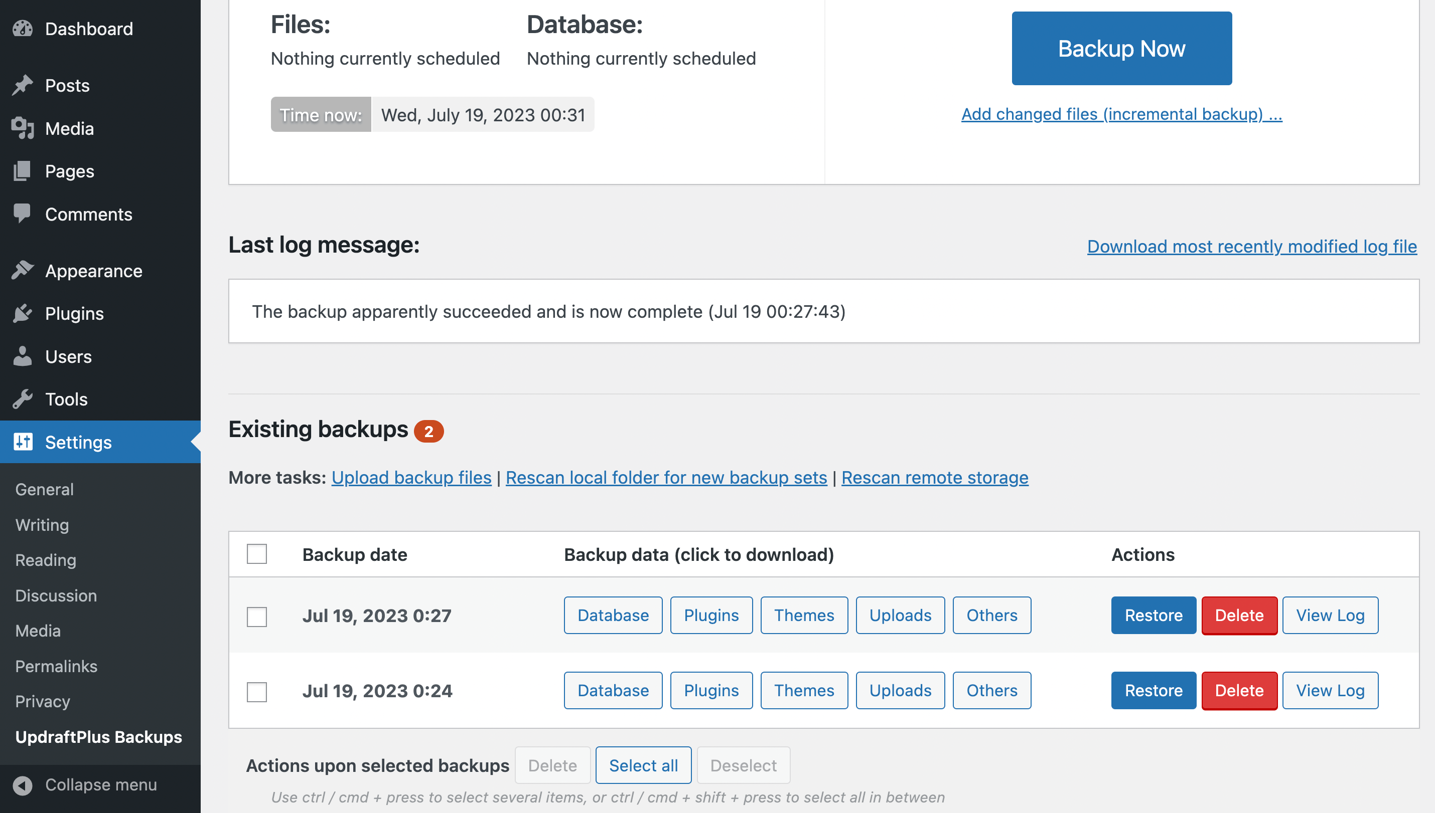This screenshot has height=813, width=1435.
Task: Select the Posts pushpin icon
Action: click(x=23, y=85)
